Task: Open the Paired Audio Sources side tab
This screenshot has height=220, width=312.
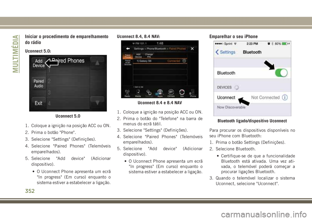Action: click(x=127, y=62)
